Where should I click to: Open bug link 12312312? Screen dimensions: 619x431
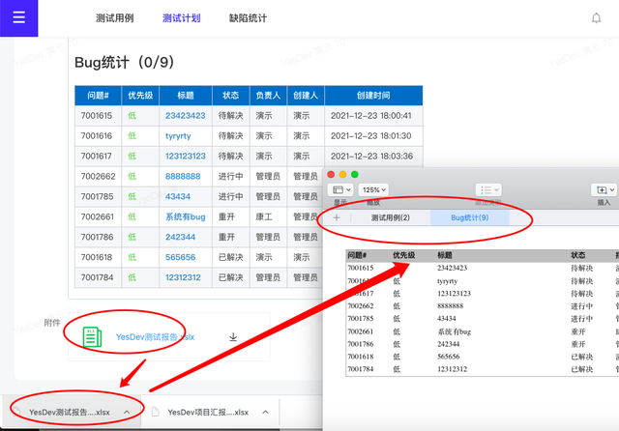pos(183,277)
